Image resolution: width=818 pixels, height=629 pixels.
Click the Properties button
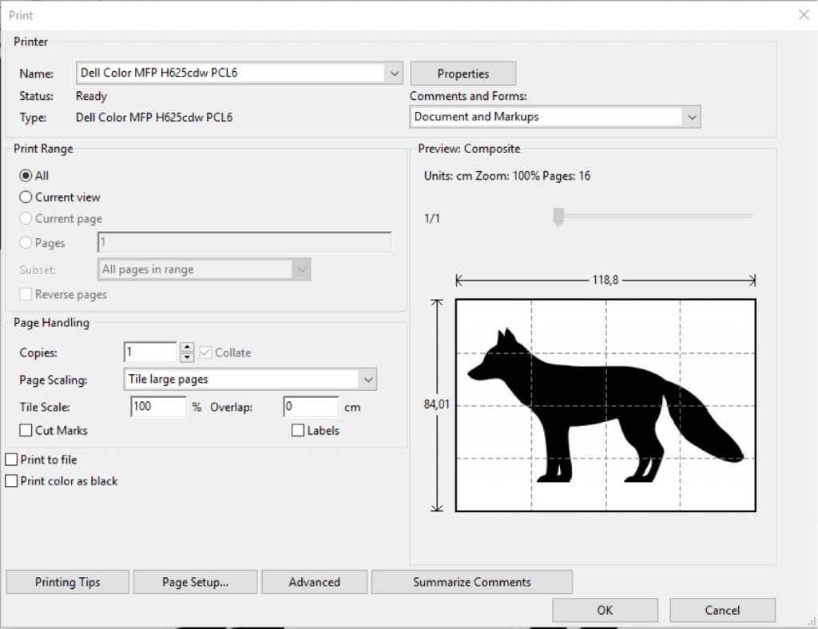point(463,74)
